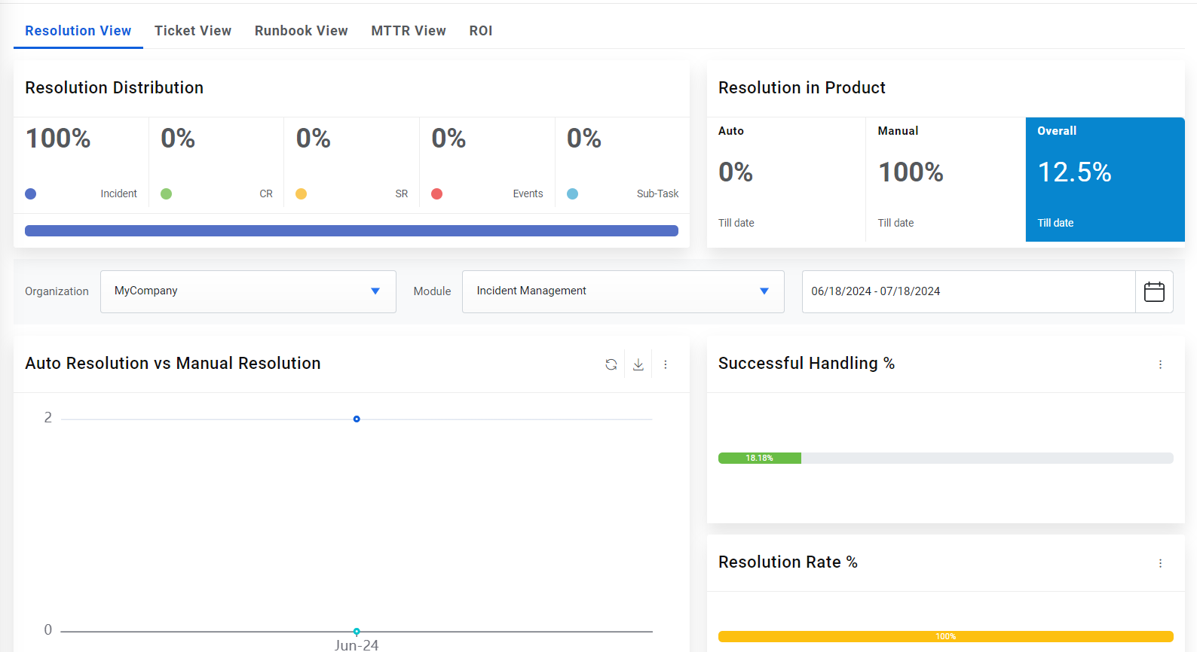Open the MTTR View tab
1197x652 pixels.
(409, 31)
